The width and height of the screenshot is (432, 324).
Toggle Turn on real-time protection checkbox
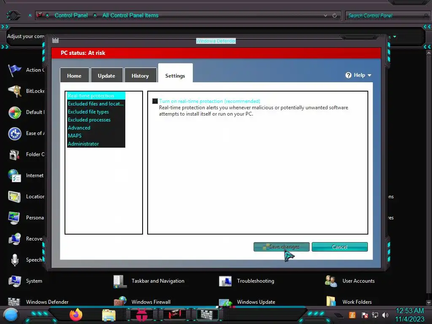155,101
